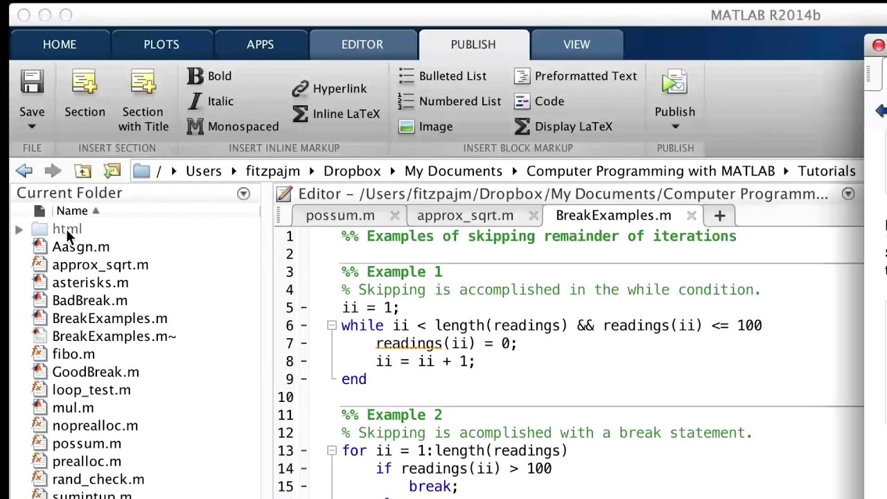Switch to the PLOTS tab

pyautogui.click(x=161, y=44)
